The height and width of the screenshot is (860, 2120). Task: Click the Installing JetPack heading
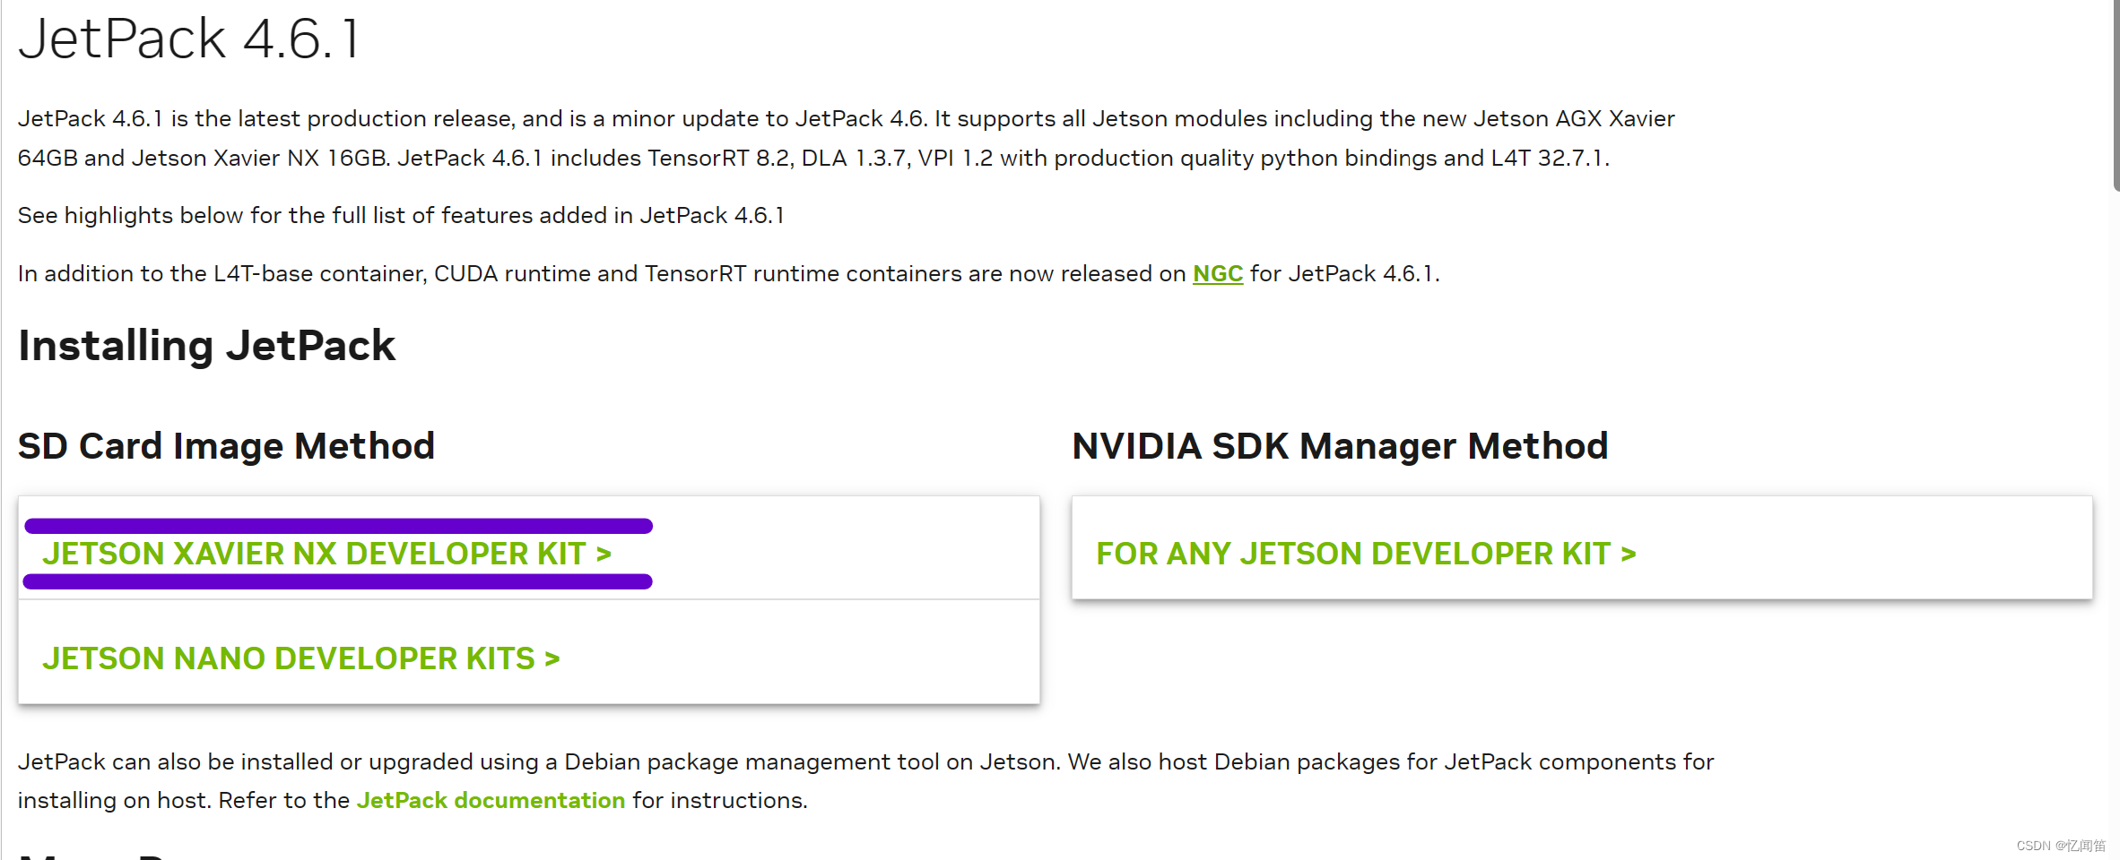pos(206,346)
